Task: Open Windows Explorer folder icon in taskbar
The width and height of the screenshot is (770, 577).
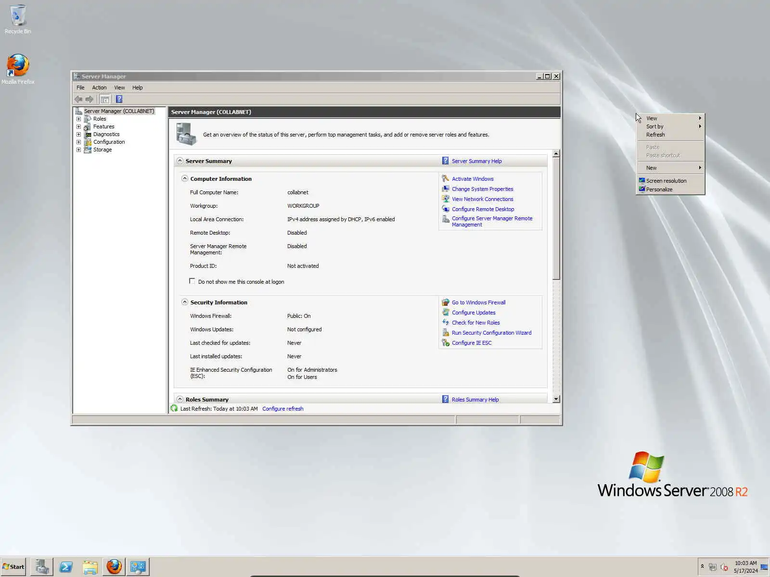Action: pyautogui.click(x=90, y=567)
